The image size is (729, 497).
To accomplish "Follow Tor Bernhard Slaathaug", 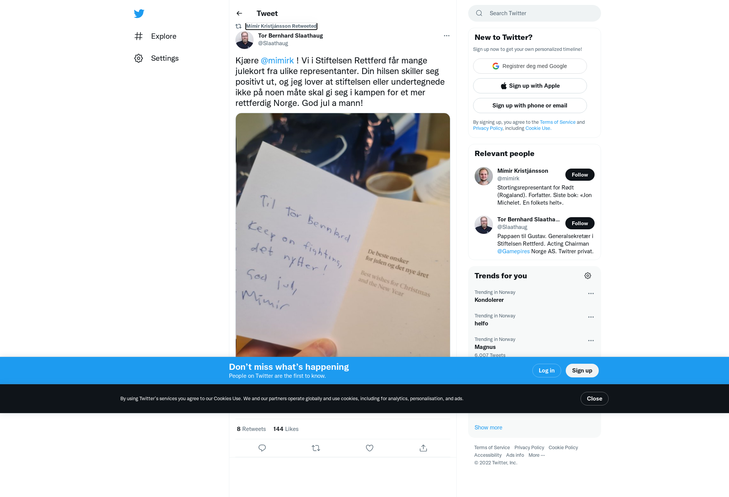I will coord(580,223).
